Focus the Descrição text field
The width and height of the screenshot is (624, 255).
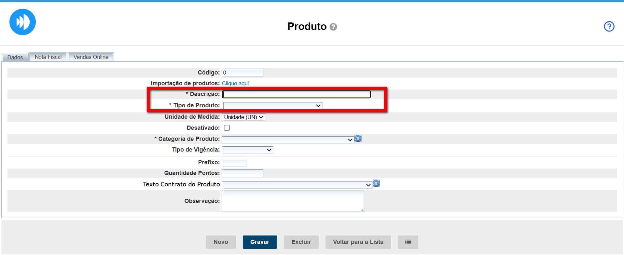(x=296, y=94)
